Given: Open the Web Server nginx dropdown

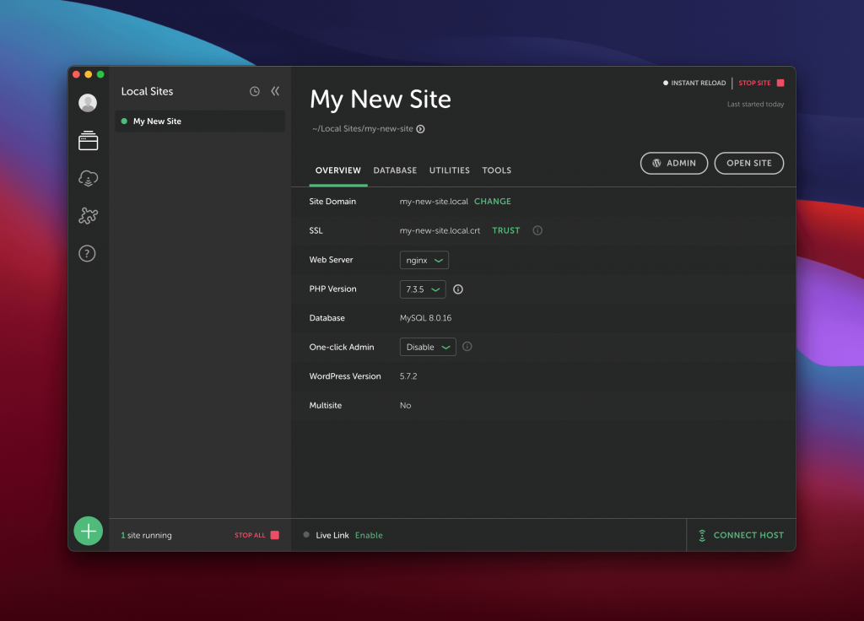Looking at the screenshot, I should [x=424, y=260].
